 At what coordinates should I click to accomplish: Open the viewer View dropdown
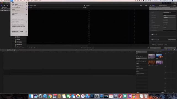click(146, 5)
